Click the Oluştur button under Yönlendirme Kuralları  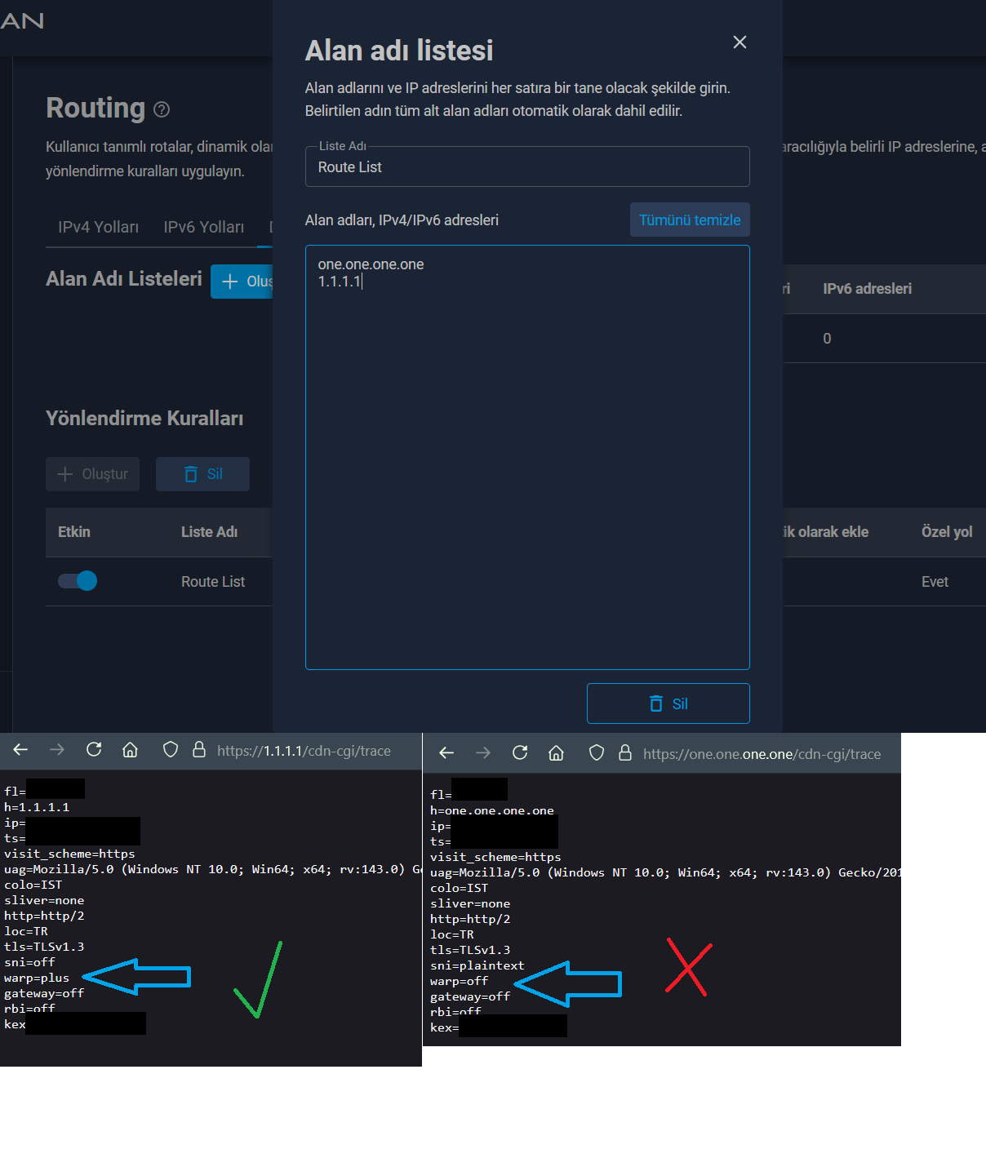tap(92, 474)
